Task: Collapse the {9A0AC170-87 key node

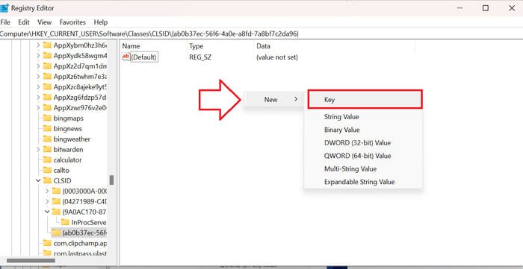Action: click(47, 212)
